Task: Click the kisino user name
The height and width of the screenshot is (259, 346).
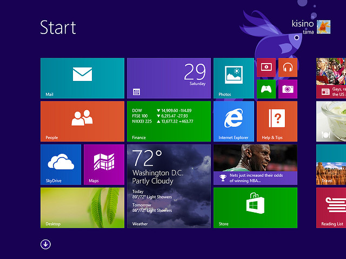Action: (303, 24)
